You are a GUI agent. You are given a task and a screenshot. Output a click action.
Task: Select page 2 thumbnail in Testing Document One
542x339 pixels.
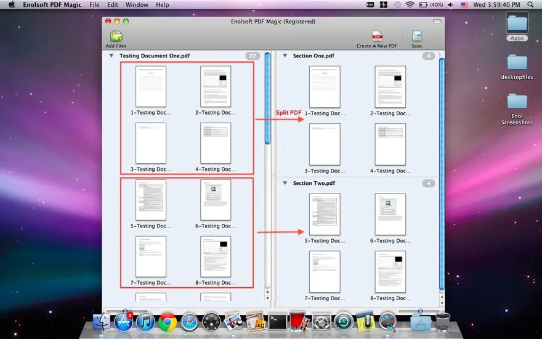tap(216, 86)
